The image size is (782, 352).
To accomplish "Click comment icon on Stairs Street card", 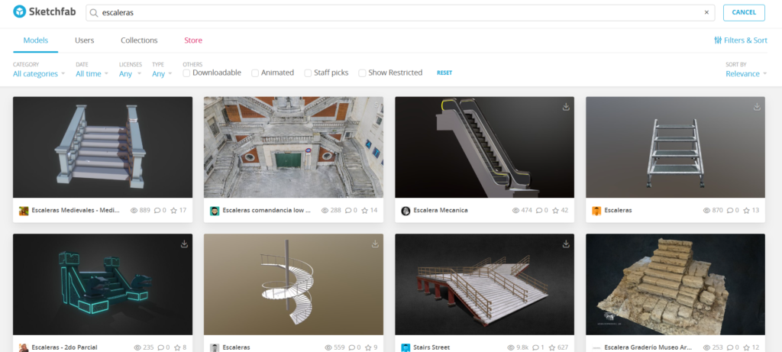I will (x=535, y=347).
